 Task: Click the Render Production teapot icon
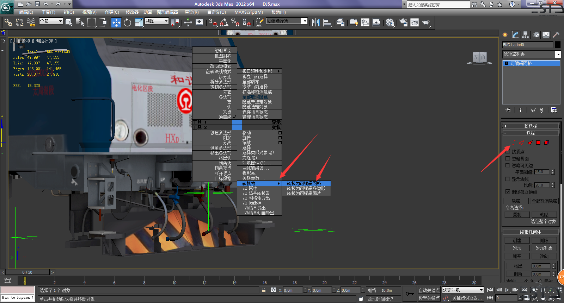click(x=426, y=23)
